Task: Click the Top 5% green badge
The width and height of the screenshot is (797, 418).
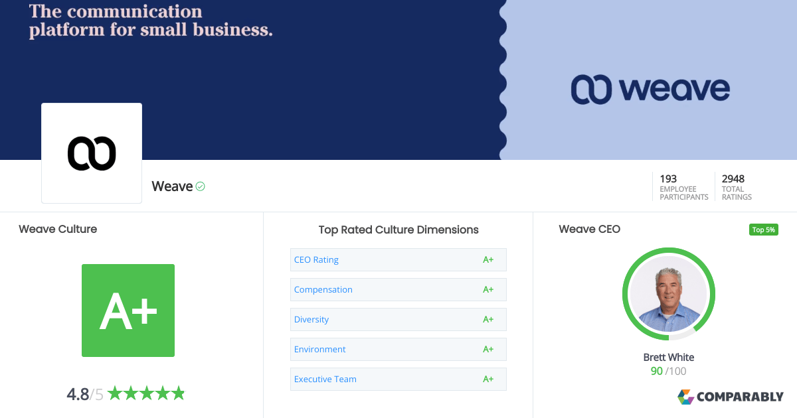Action: [763, 230]
